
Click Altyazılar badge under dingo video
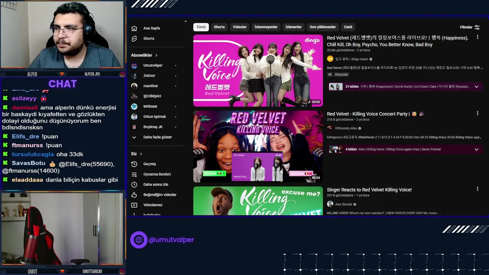(342, 74)
